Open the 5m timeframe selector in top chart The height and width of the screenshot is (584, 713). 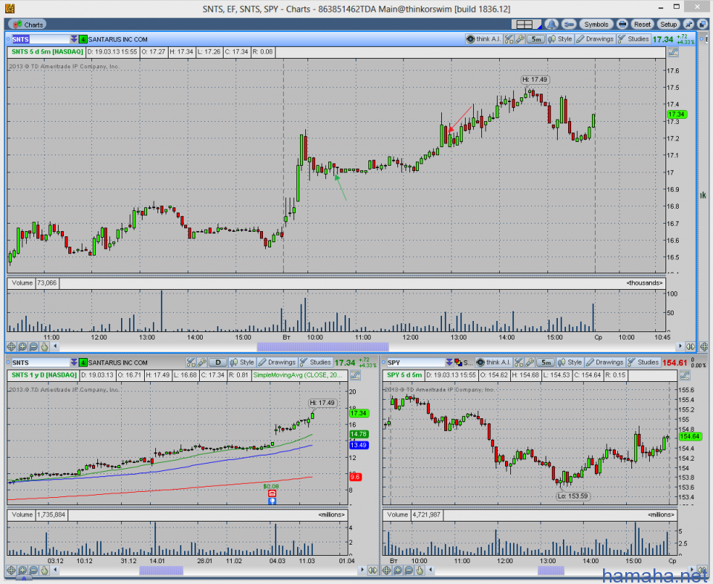(536, 39)
